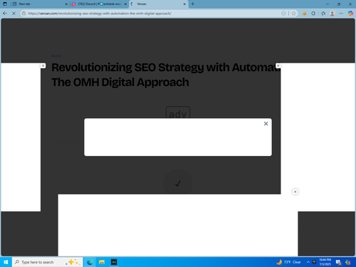Open File Explorer from the taskbar
The height and width of the screenshot is (267, 356).
tap(102, 262)
